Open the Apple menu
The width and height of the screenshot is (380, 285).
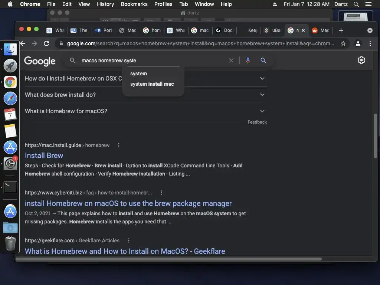point(10,4)
